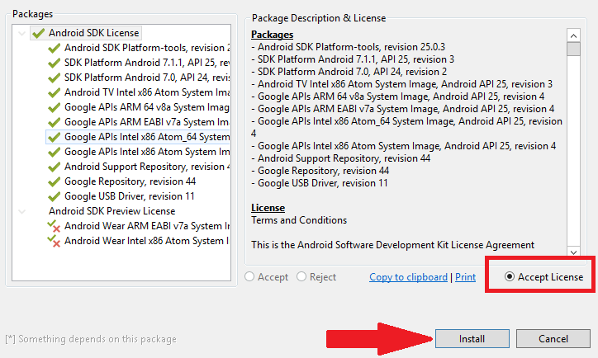The image size is (598, 358).
Task: Click the license pane scroll down arrow
Action: pyautogui.click(x=573, y=252)
